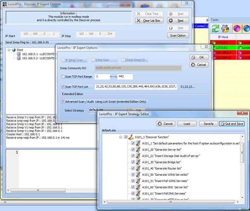Uncheck A101_61 Insert Poll DNS Servises checkbox
250x211 pixels.
(x=133, y=193)
